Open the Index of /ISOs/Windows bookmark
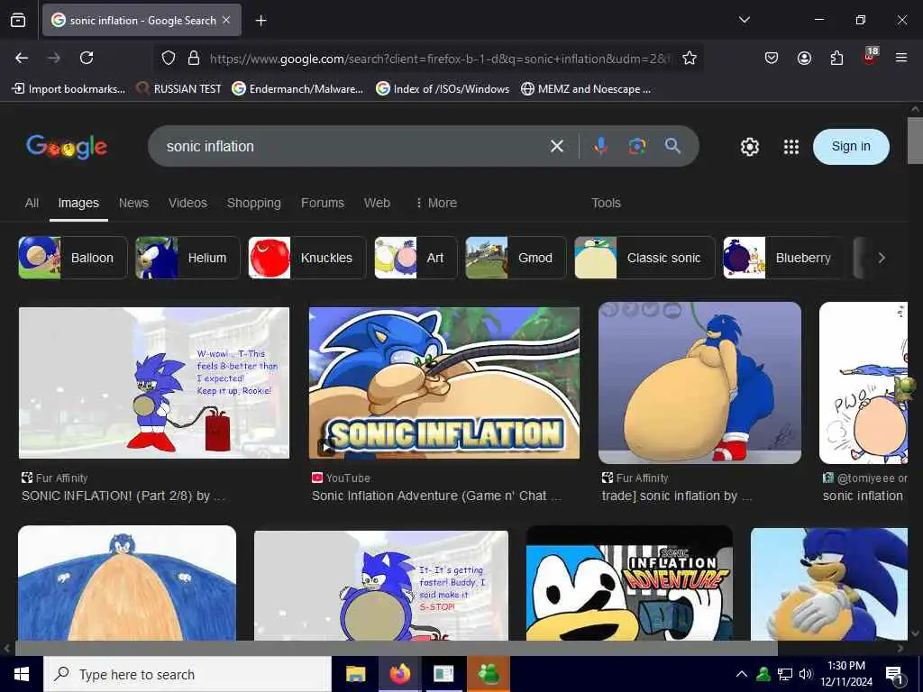 [x=443, y=89]
